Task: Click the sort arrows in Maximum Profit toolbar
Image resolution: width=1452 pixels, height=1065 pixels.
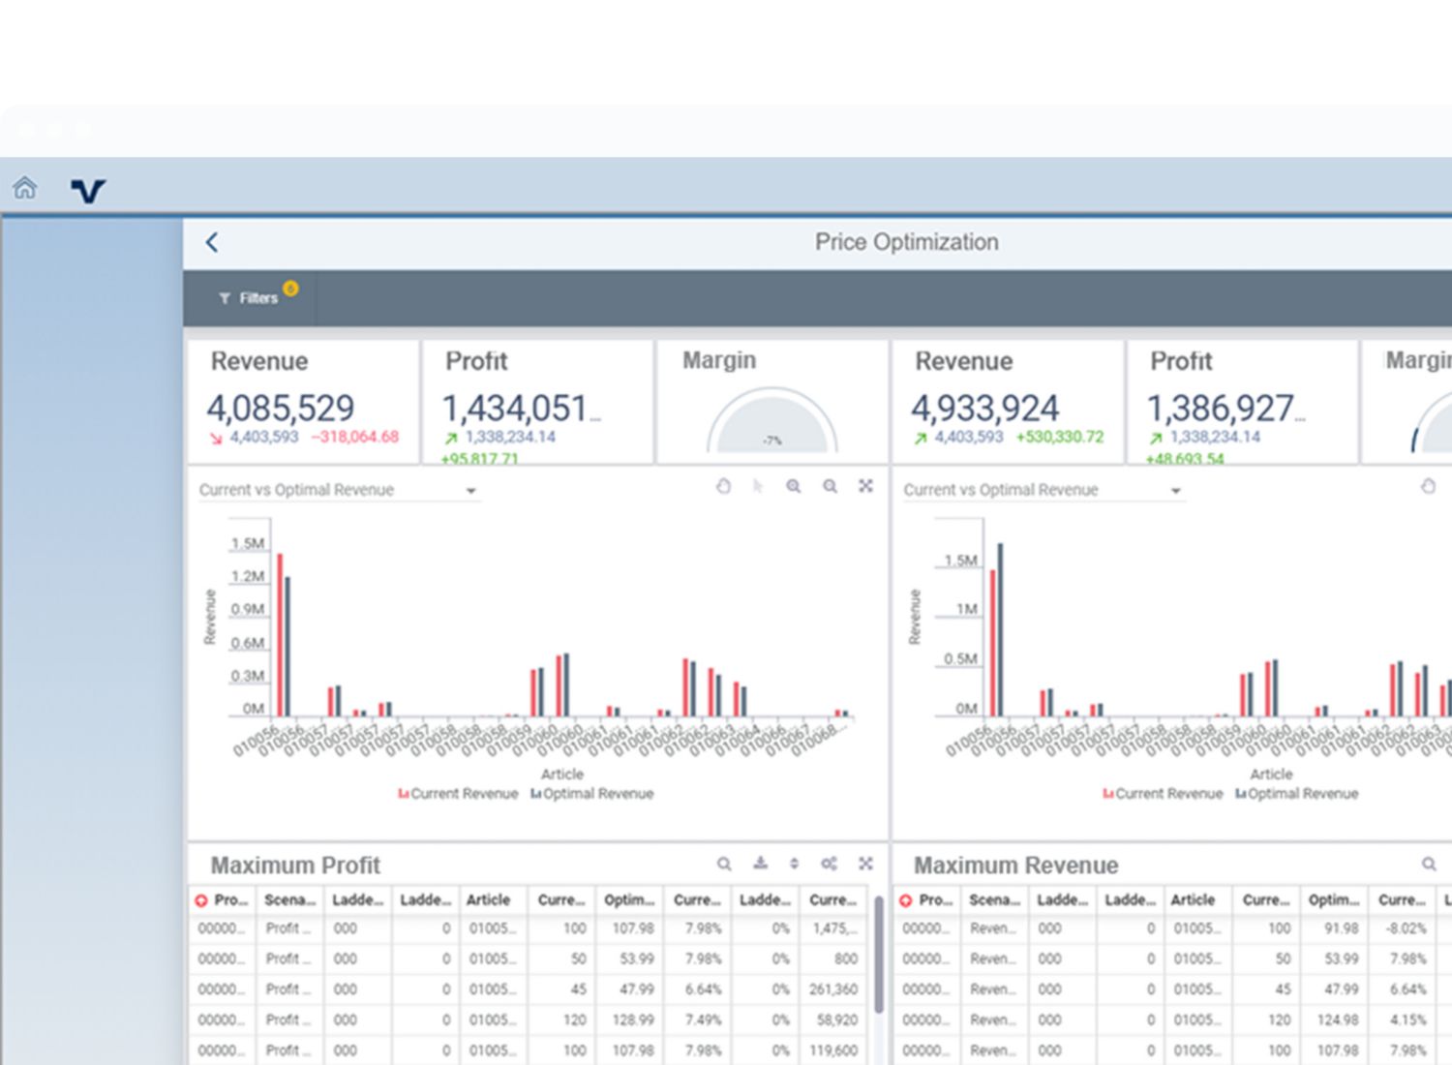Action: pos(794,864)
